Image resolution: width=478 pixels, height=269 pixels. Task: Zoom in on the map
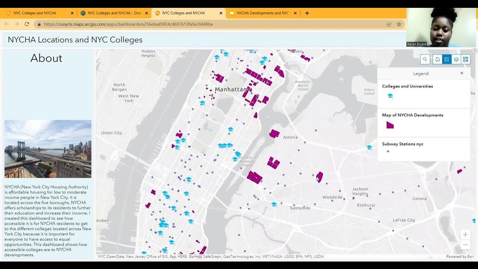[x=465, y=235]
